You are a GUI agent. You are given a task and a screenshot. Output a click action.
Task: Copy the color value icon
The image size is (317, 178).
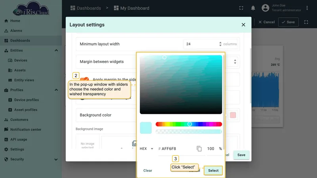[x=199, y=149]
